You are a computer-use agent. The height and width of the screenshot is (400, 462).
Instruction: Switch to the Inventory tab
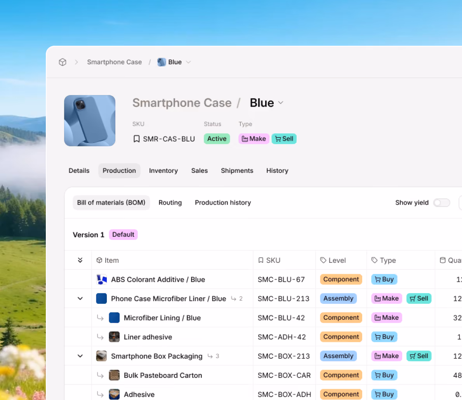(x=163, y=171)
